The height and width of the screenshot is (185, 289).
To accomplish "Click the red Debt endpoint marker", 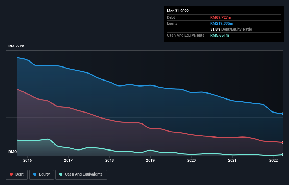I will tap(283, 142).
